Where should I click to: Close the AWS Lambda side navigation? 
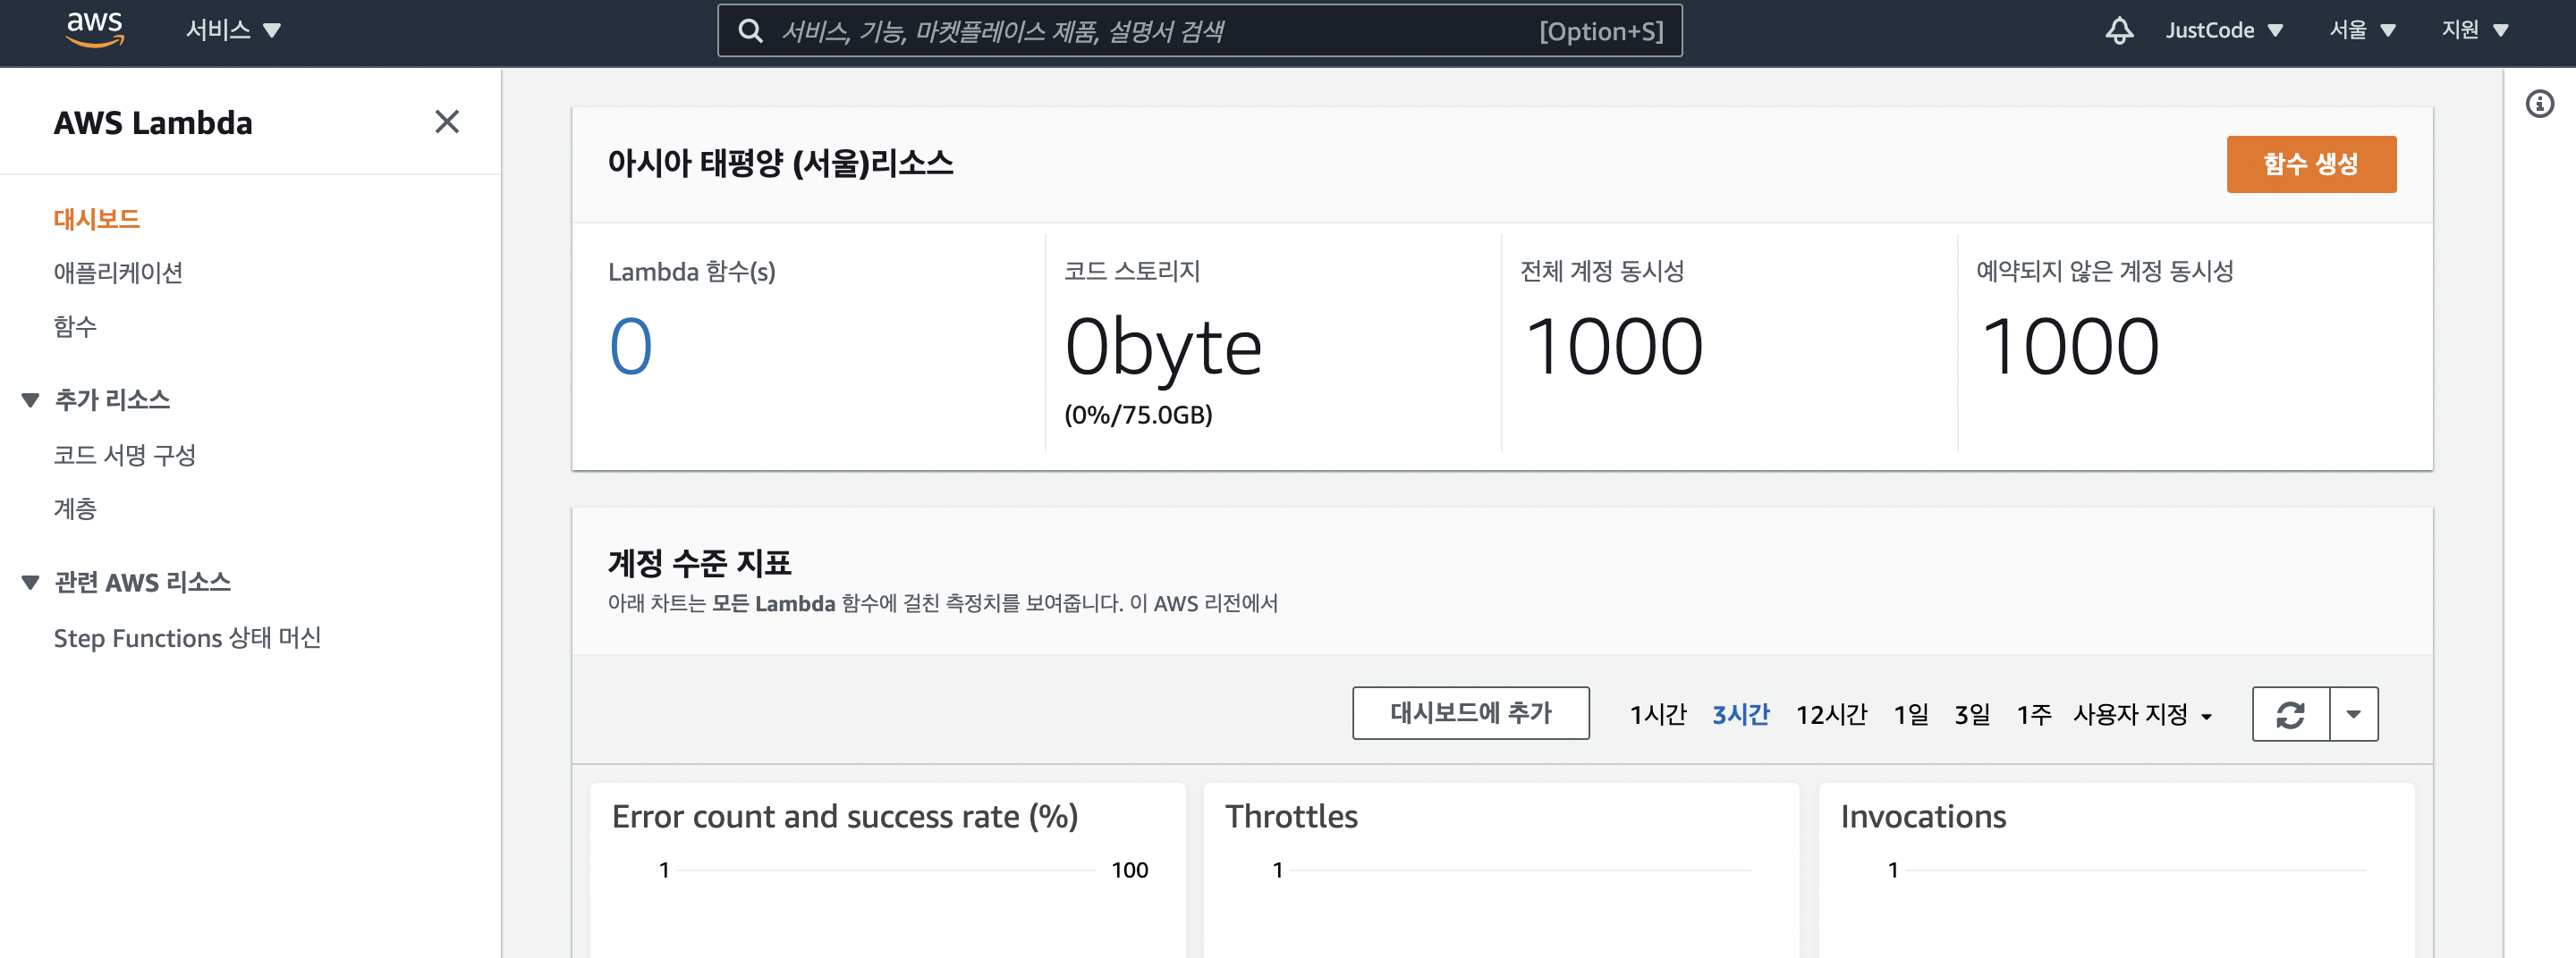click(447, 122)
